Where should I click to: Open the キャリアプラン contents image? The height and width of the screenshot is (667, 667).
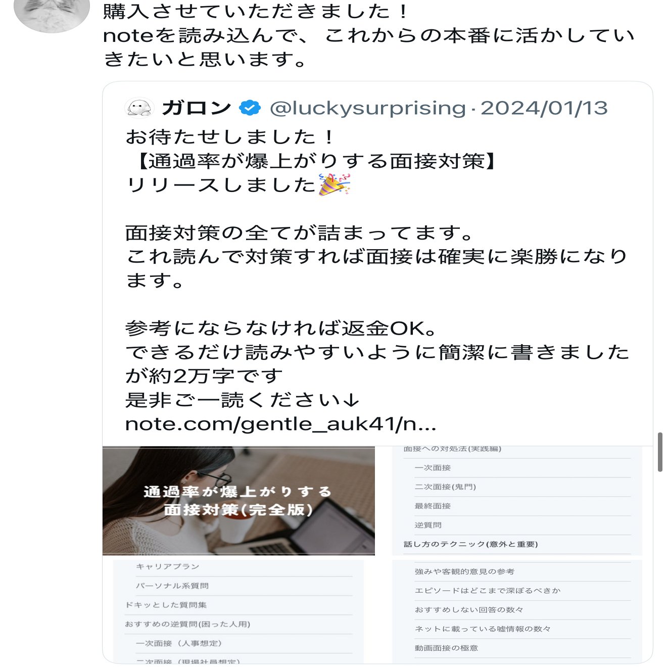click(x=239, y=611)
